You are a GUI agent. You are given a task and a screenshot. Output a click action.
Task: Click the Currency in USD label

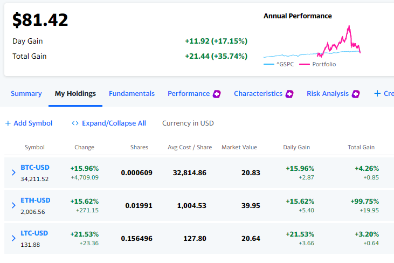(188, 123)
